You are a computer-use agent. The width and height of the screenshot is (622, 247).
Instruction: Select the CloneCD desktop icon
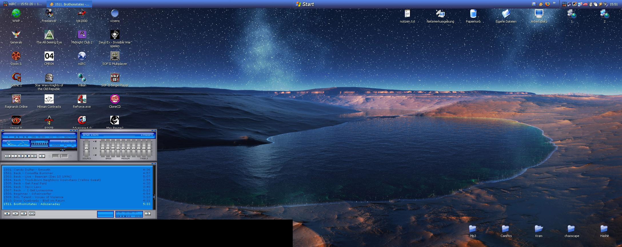[115, 99]
